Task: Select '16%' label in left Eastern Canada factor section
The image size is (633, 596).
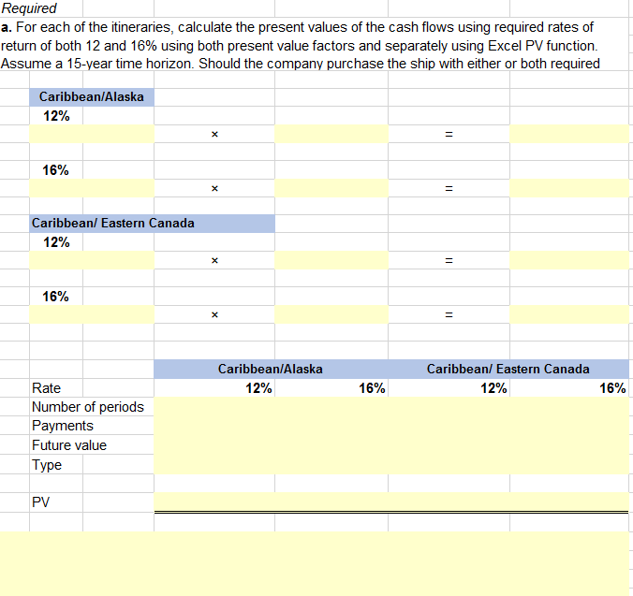Action: pos(55,297)
